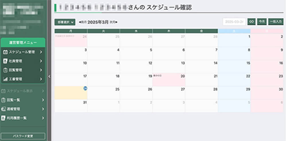
Task: Select the March 14 calendar cell
Action: point(201,67)
